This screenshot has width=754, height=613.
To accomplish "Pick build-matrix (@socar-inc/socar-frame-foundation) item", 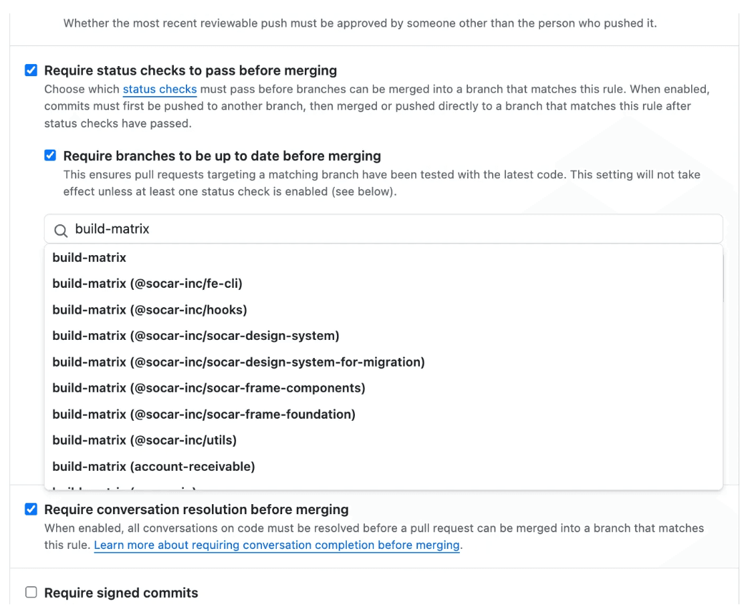I will [383, 414].
